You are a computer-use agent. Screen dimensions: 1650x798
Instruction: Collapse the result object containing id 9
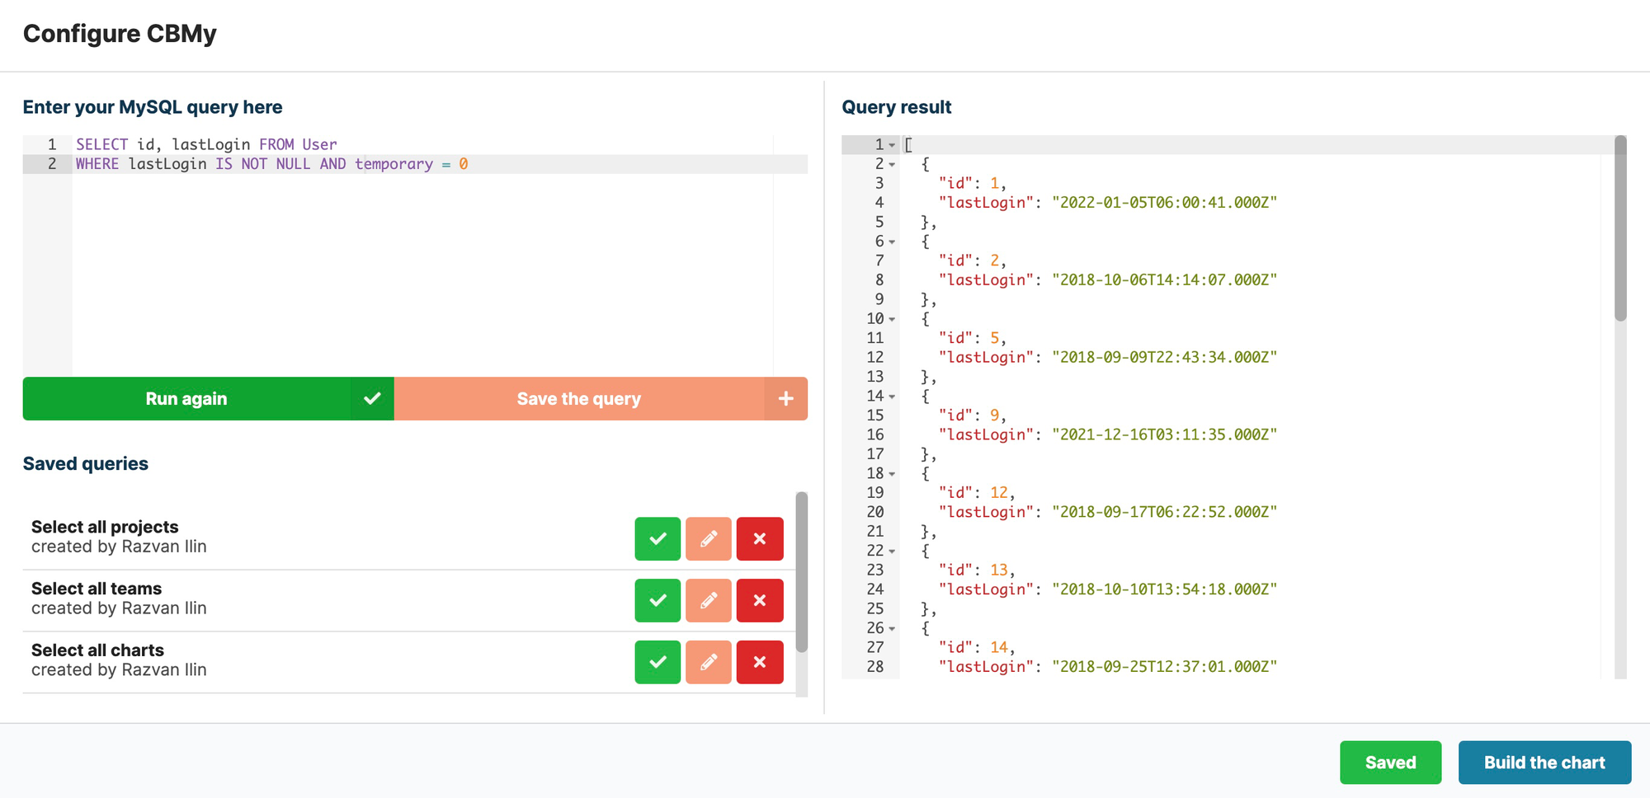[x=893, y=396]
